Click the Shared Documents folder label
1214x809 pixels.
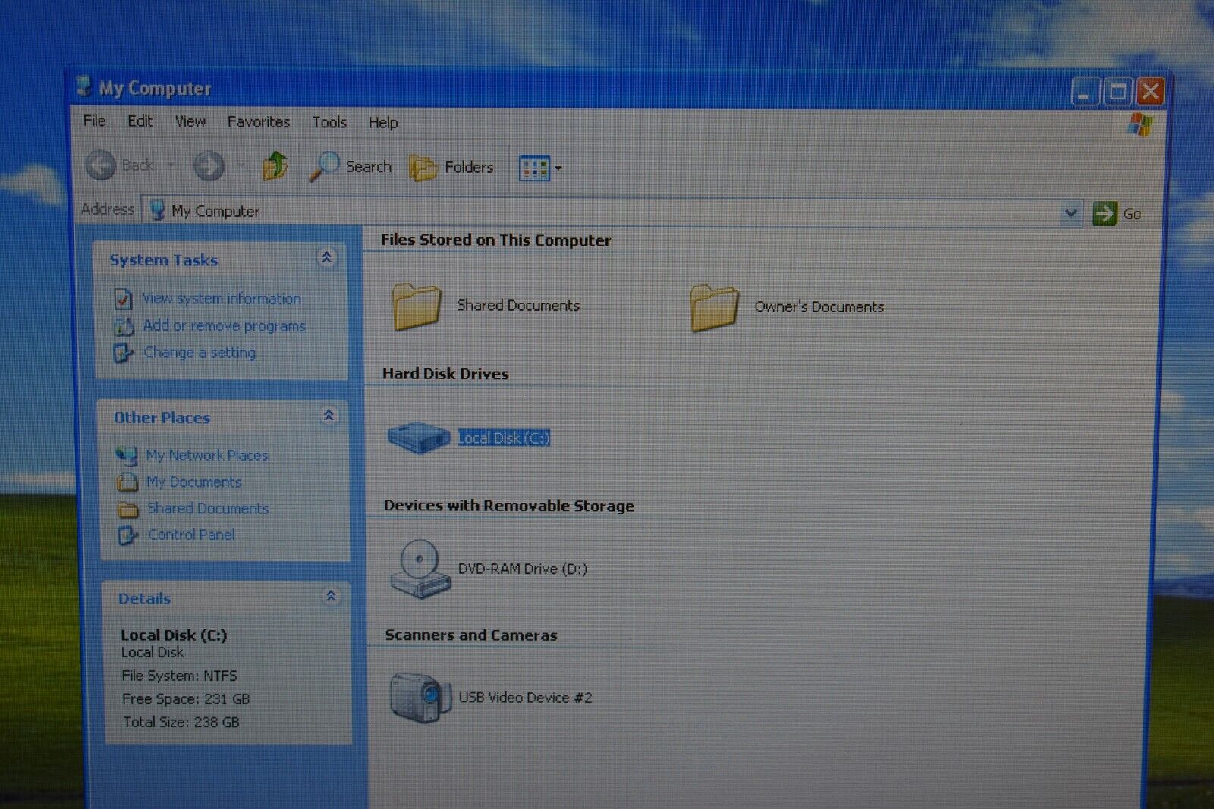[518, 306]
